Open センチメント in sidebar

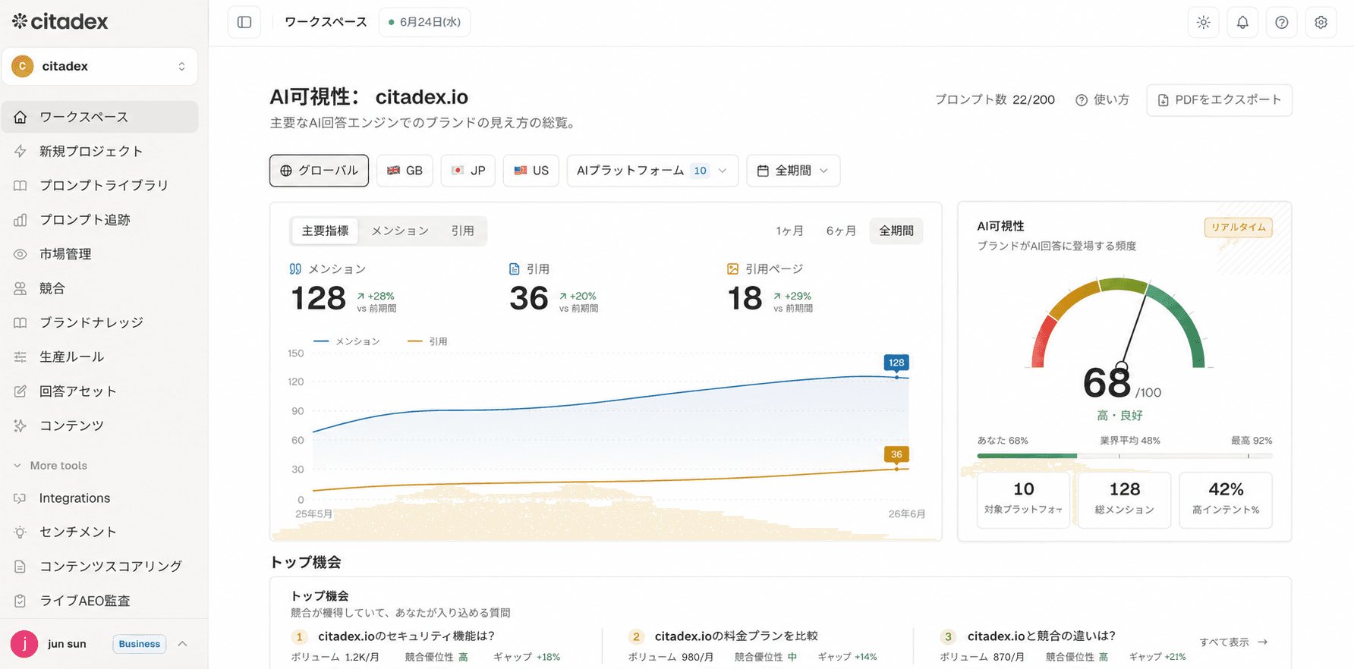point(100,532)
